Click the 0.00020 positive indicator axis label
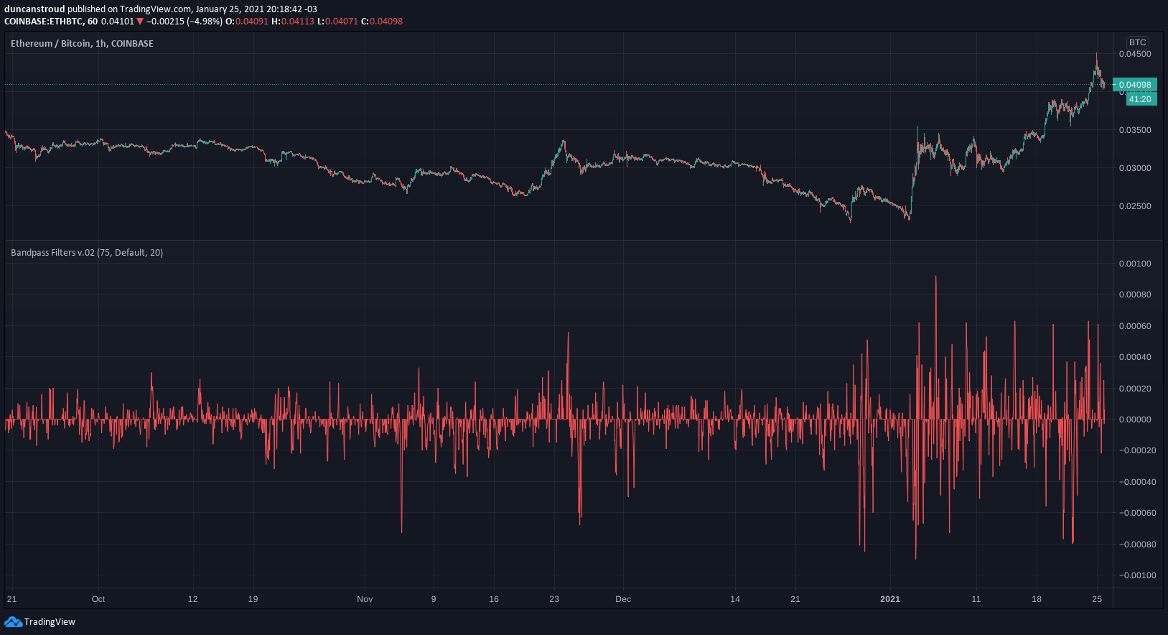This screenshot has height=635, width=1168. coord(1135,389)
